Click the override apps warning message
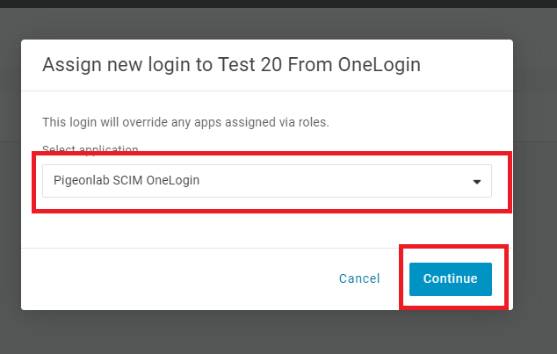This screenshot has height=354, width=557. 185,122
